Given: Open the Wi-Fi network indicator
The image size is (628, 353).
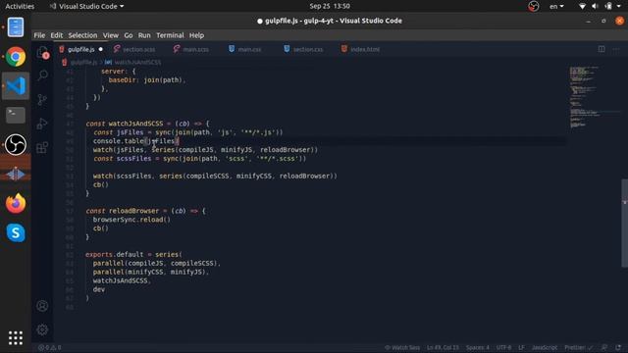Looking at the screenshot, I should coord(582,7).
